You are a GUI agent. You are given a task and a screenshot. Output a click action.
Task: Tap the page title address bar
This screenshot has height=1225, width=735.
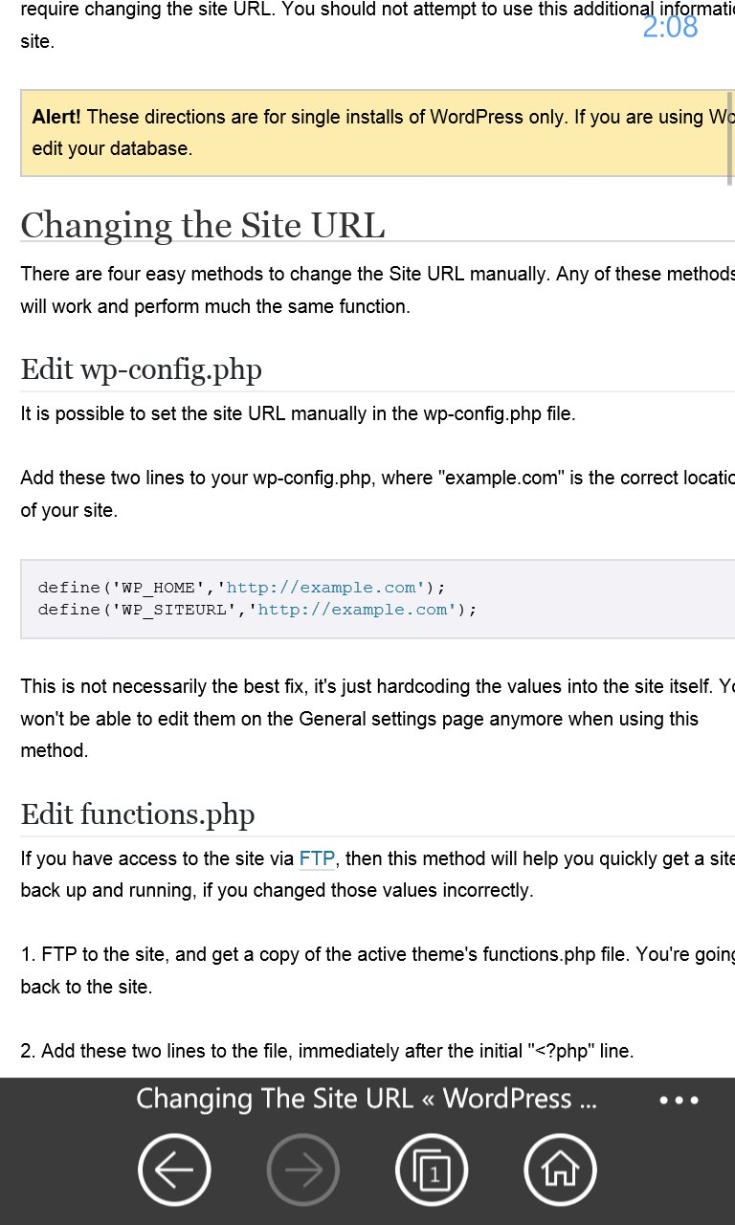(x=367, y=1099)
